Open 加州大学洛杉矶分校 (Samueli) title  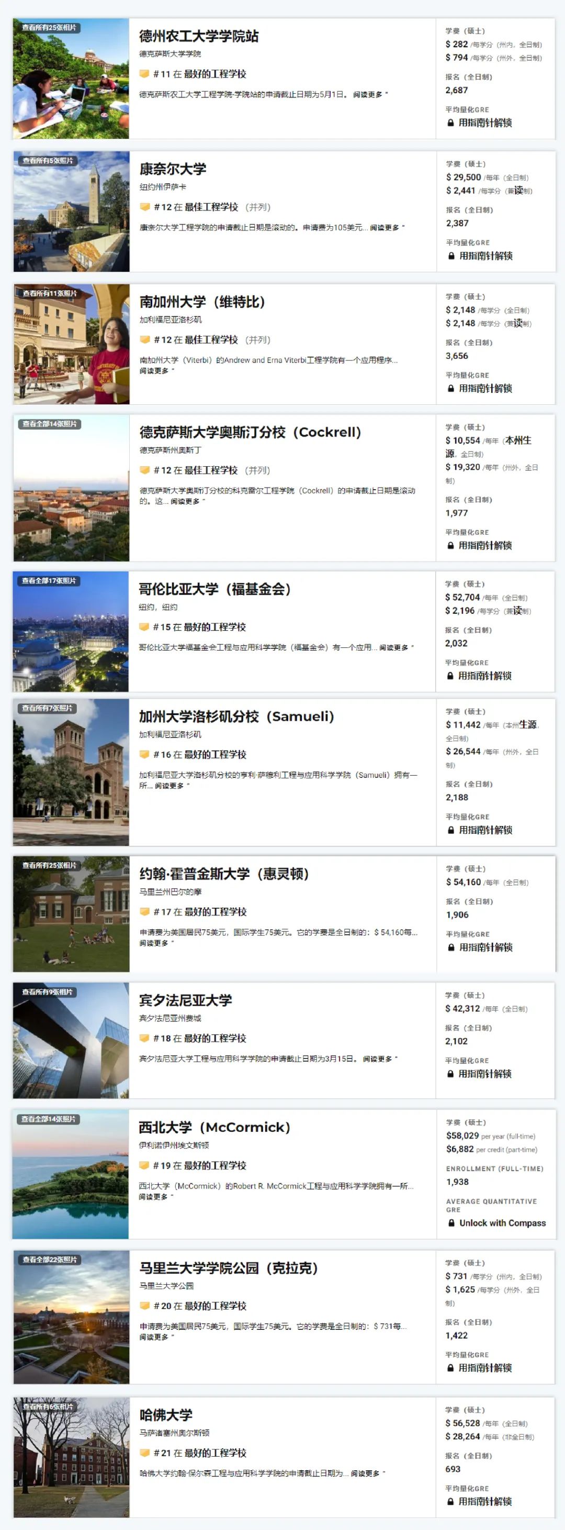(237, 717)
